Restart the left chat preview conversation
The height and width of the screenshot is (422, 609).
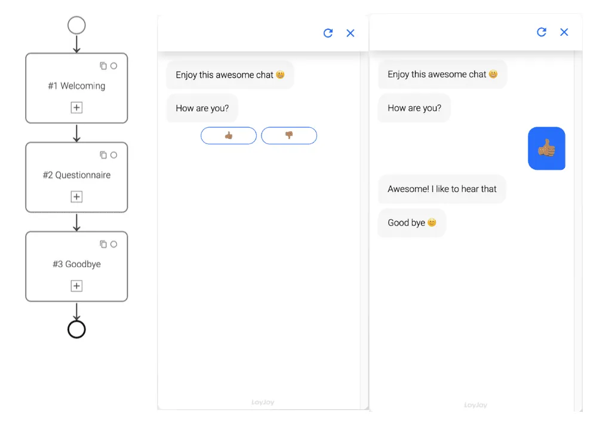point(328,33)
